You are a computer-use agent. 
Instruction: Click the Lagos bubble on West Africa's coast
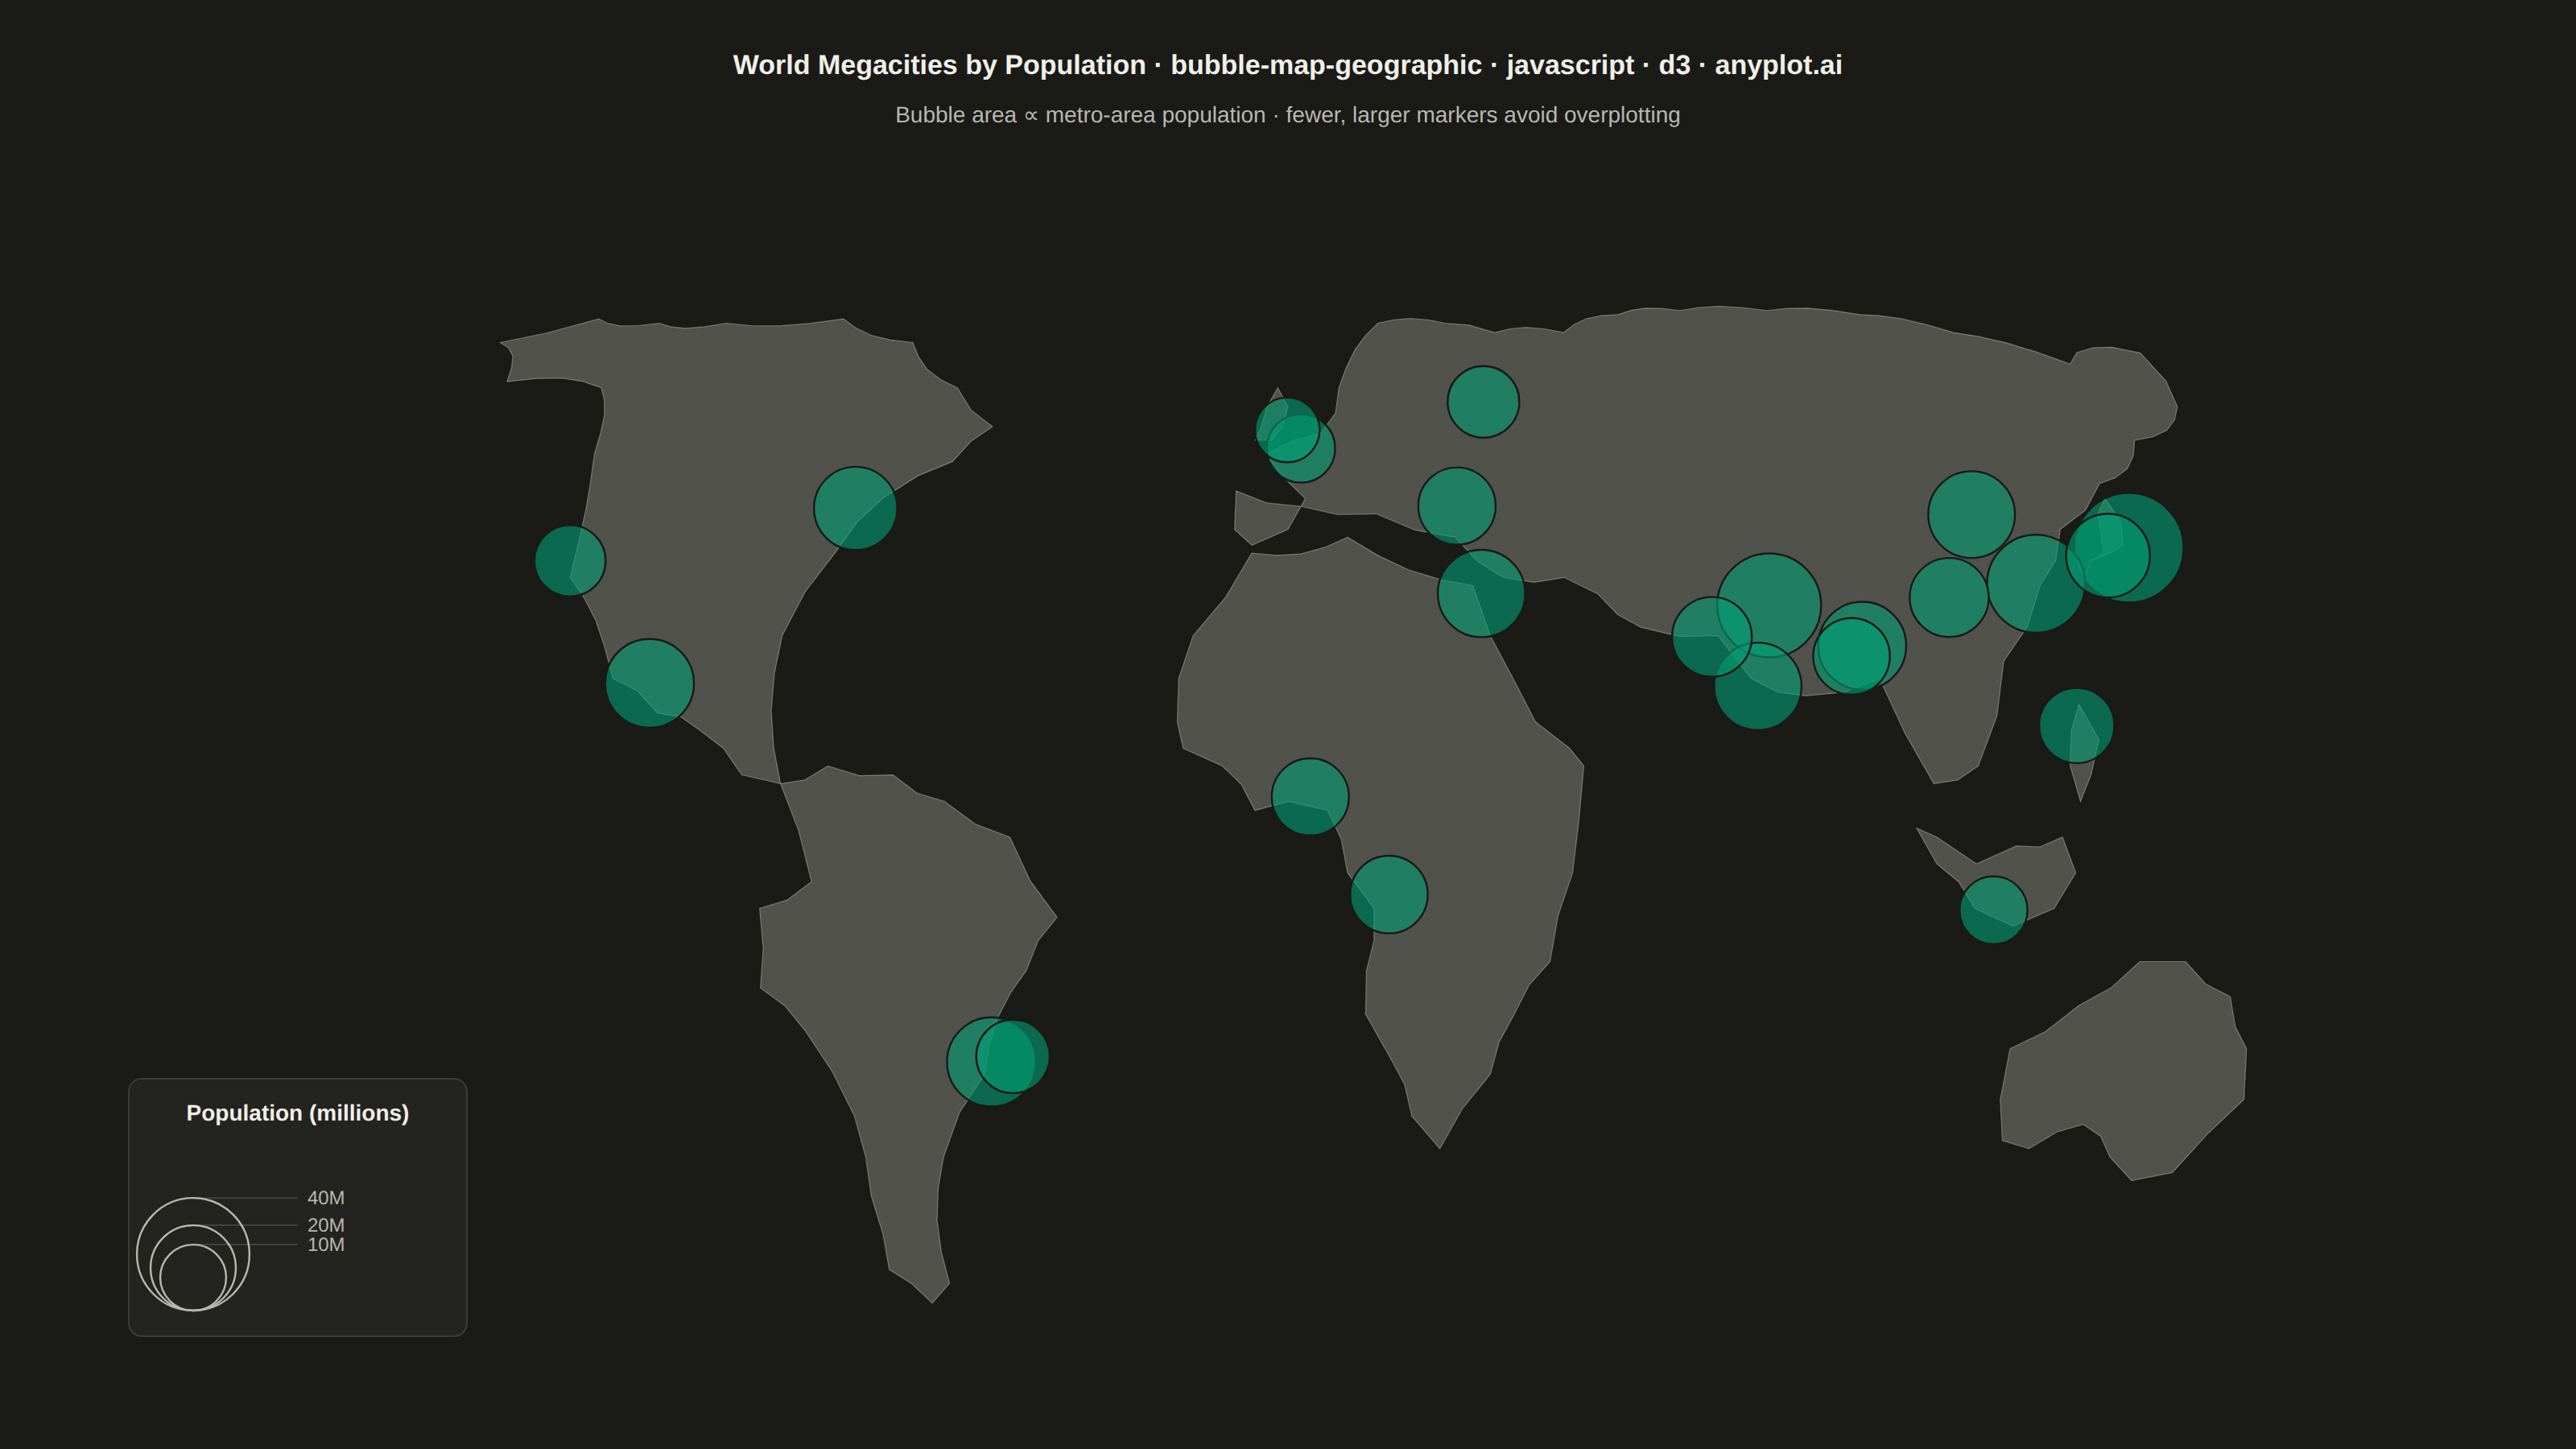pyautogui.click(x=1310, y=797)
